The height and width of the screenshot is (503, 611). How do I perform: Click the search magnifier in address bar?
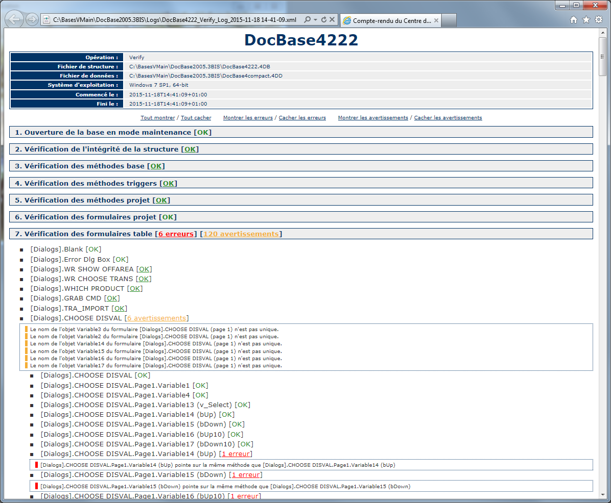[x=307, y=19]
